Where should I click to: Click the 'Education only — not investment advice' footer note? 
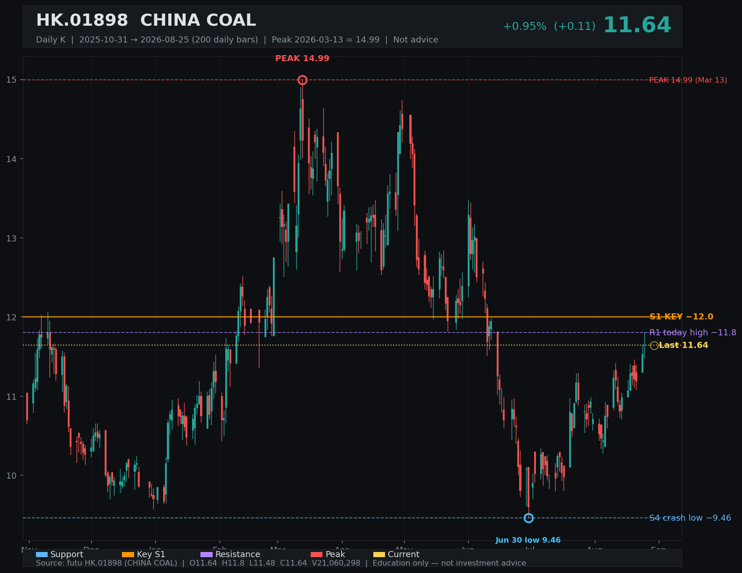pos(449,563)
